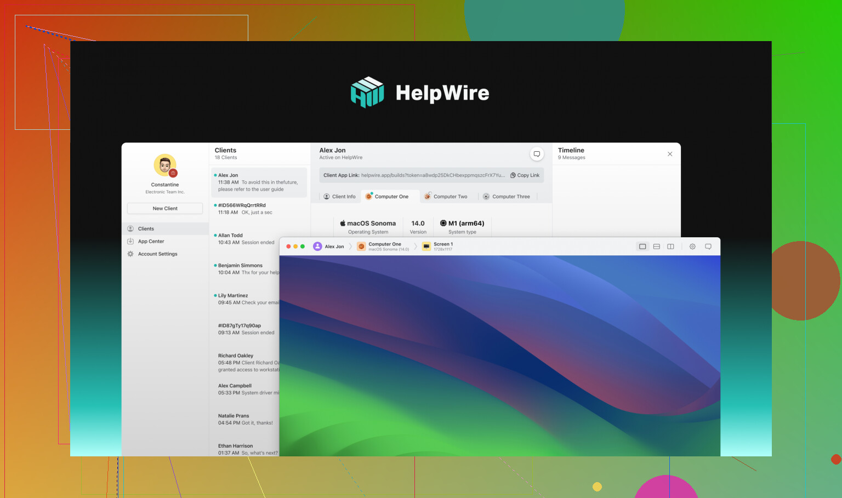Switch to horizontal split view layout
842x498 pixels.
tap(656, 247)
